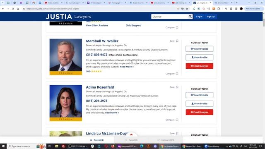Call (818) 201-2978 phone link

tap(96, 101)
